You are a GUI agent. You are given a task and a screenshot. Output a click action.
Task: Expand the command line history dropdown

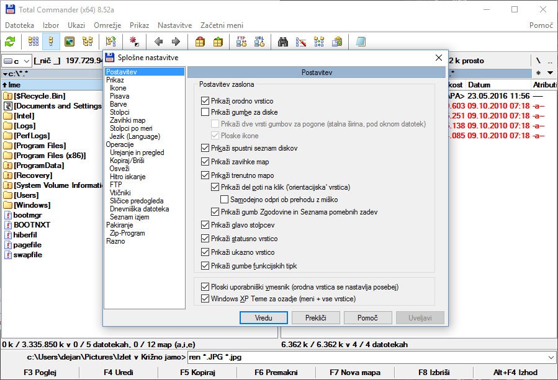pos(551,357)
